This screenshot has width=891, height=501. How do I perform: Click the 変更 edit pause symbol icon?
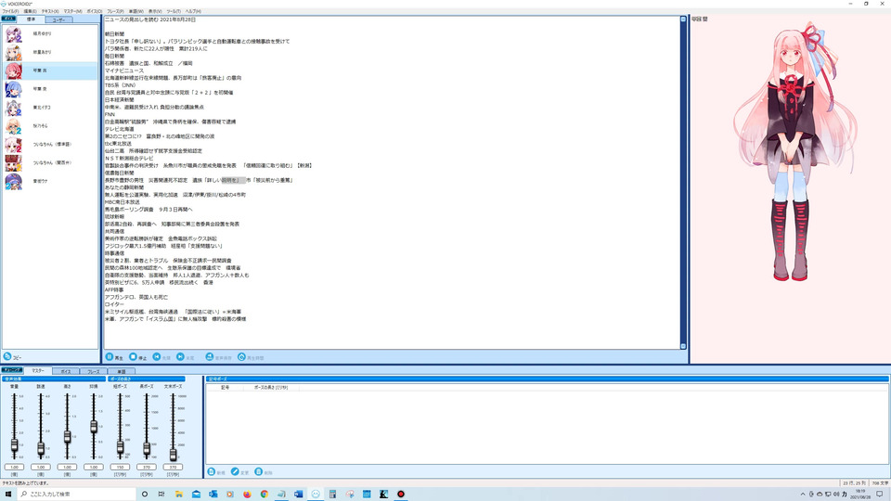coord(235,472)
